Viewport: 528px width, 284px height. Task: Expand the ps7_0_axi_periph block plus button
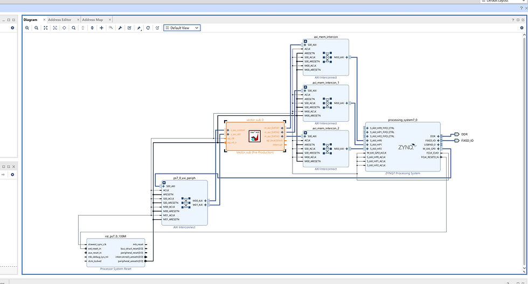[164, 183]
